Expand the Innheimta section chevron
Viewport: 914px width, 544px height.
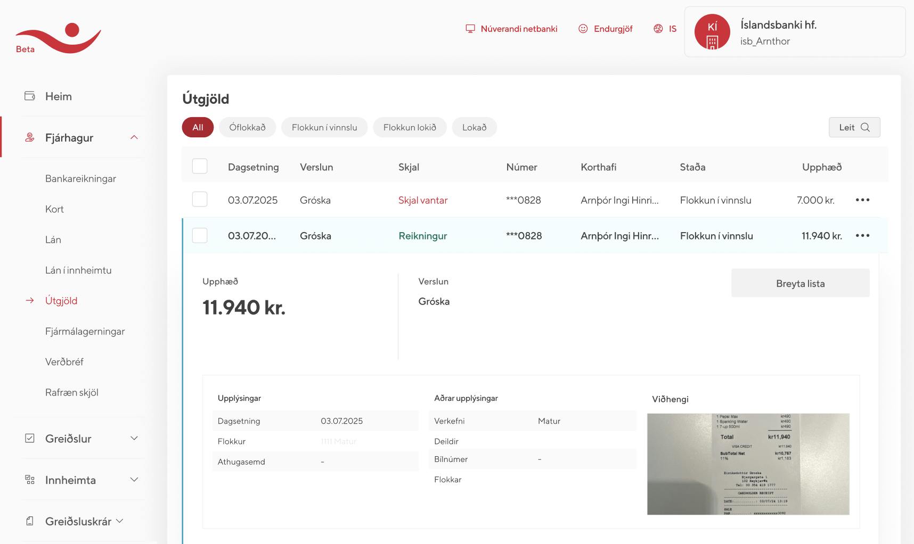(134, 480)
